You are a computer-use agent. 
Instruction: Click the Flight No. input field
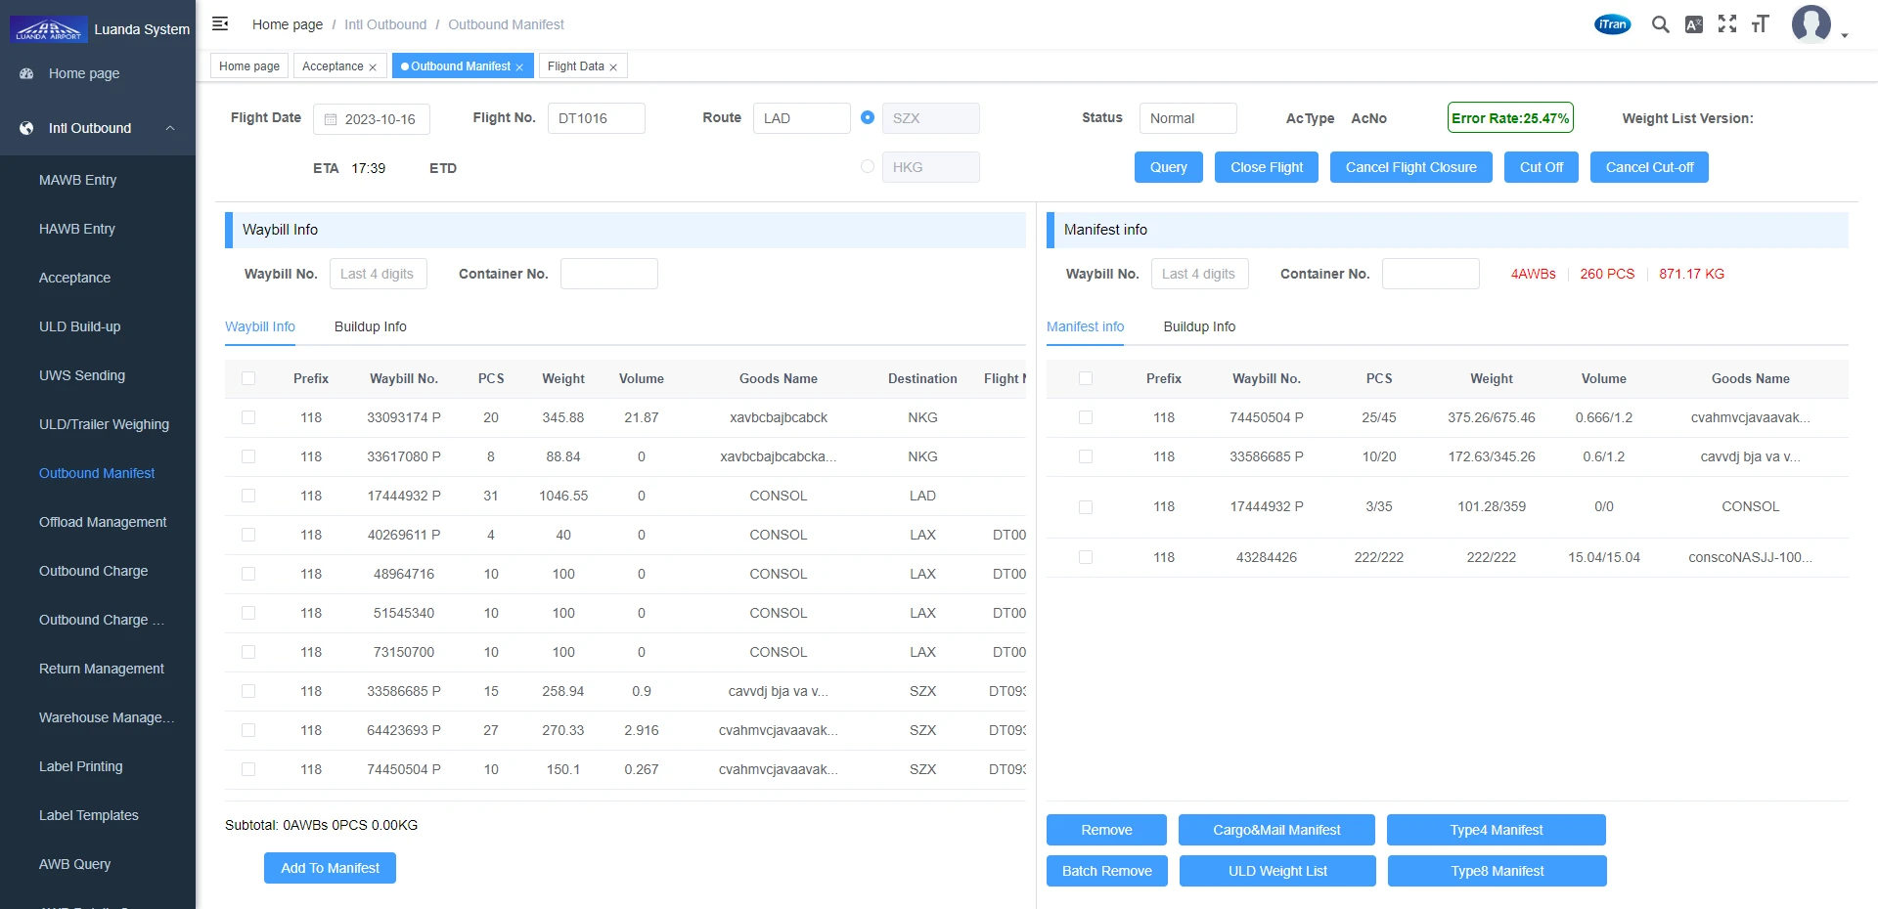coord(596,118)
